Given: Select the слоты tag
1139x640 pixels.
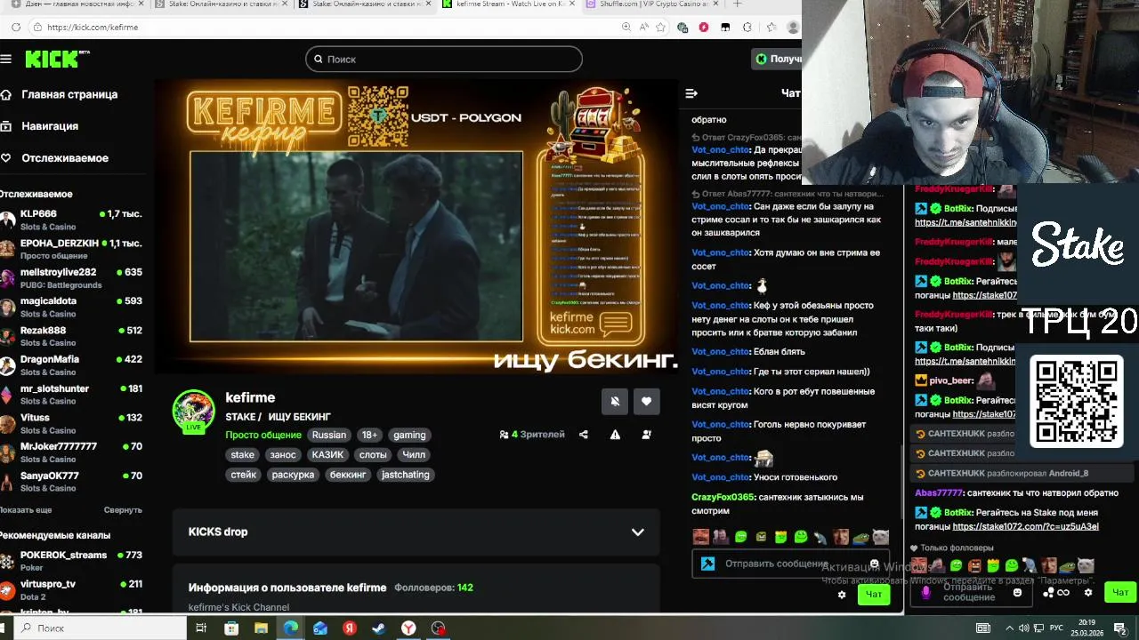Looking at the screenshot, I should [373, 454].
